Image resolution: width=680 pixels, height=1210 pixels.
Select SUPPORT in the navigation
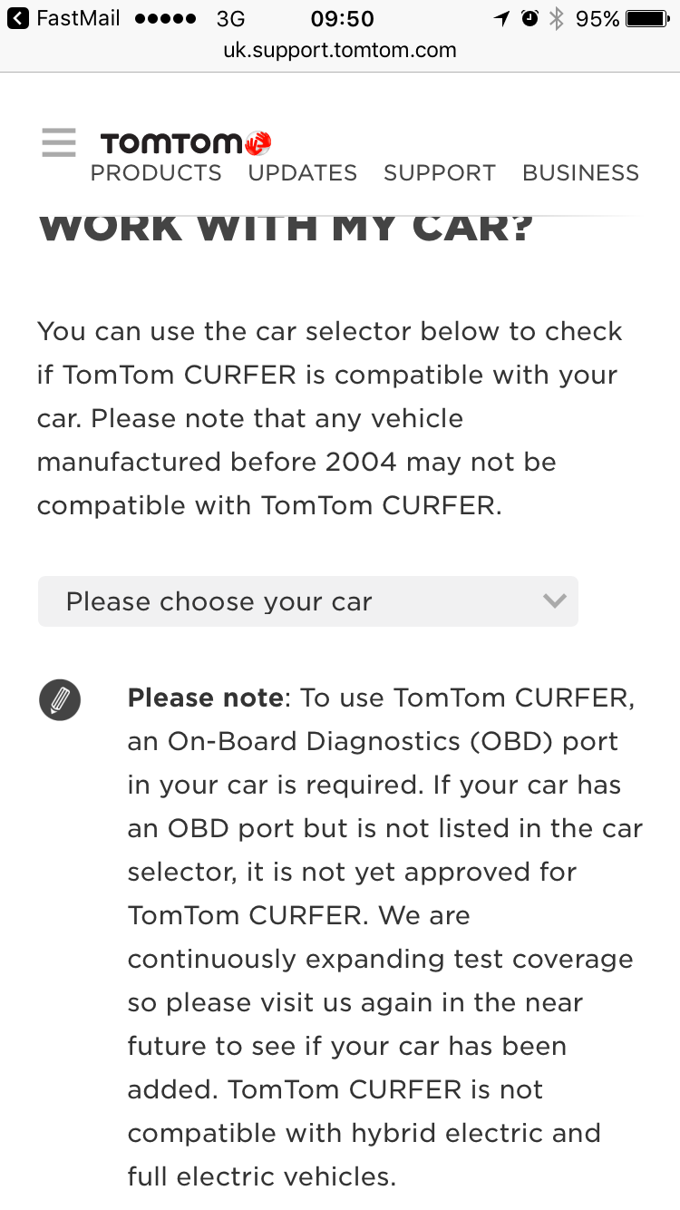(x=440, y=173)
